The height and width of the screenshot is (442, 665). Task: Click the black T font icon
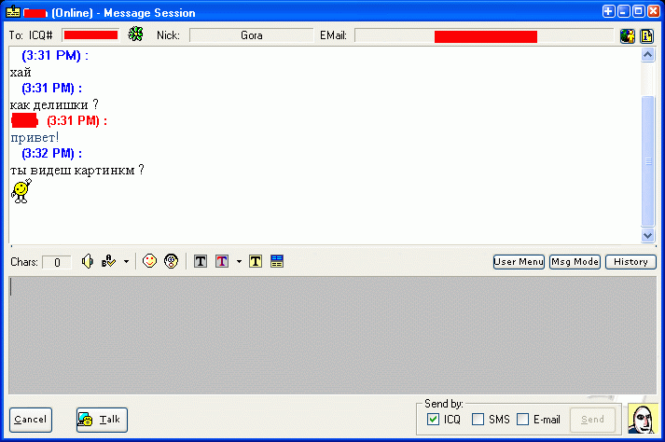(x=201, y=261)
